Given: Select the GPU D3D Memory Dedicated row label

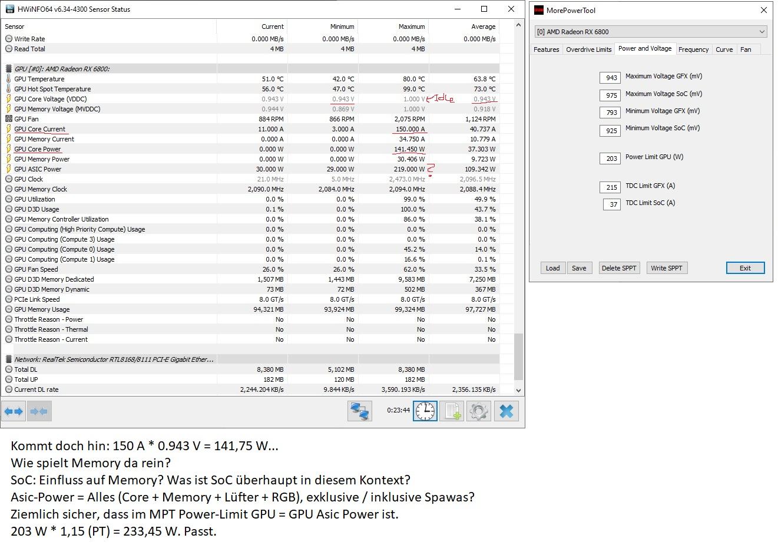Looking at the screenshot, I should 54,279.
